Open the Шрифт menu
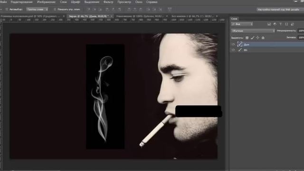The width and height of the screenshot is (304, 171). (x=76, y=2)
